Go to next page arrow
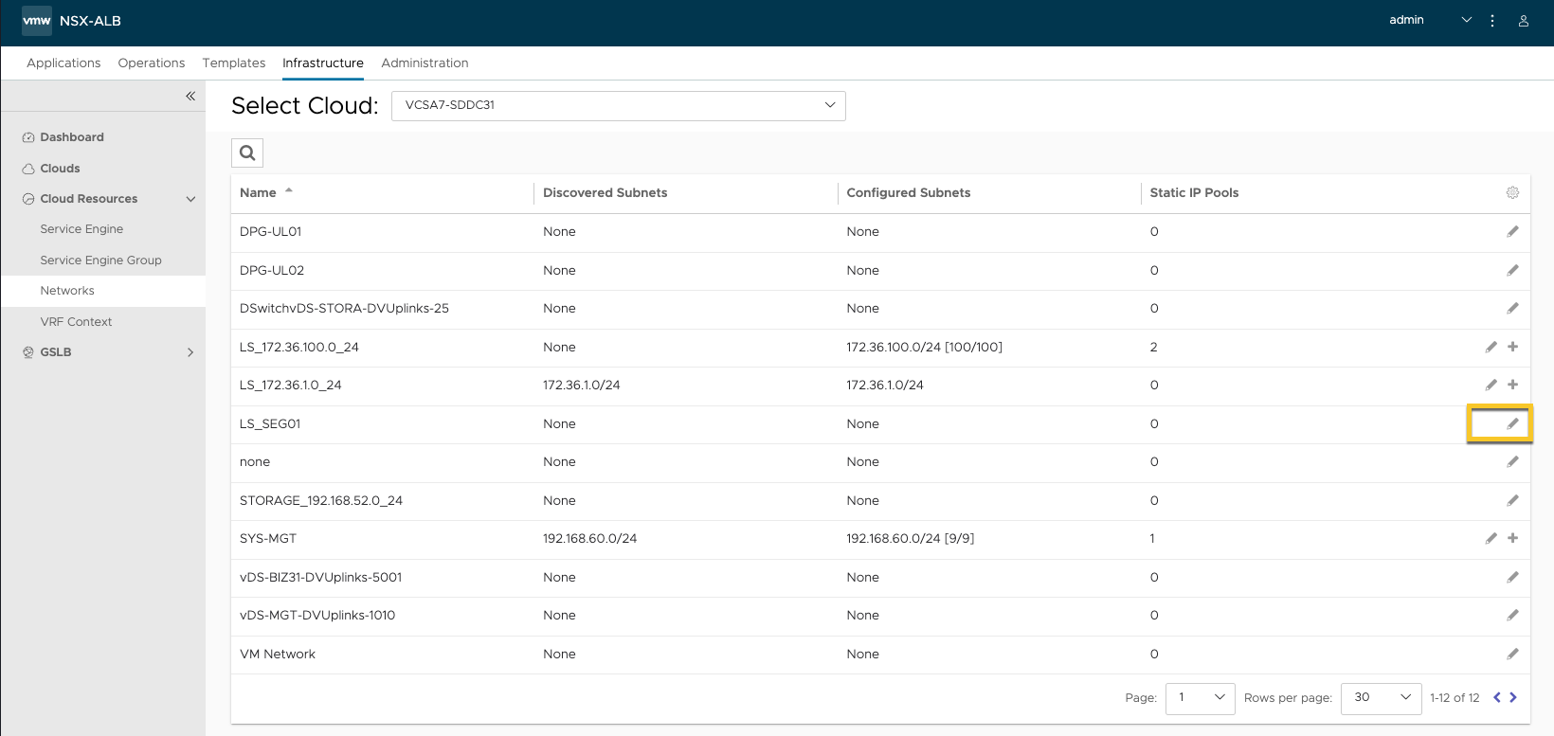The width and height of the screenshot is (1554, 736). click(1513, 697)
